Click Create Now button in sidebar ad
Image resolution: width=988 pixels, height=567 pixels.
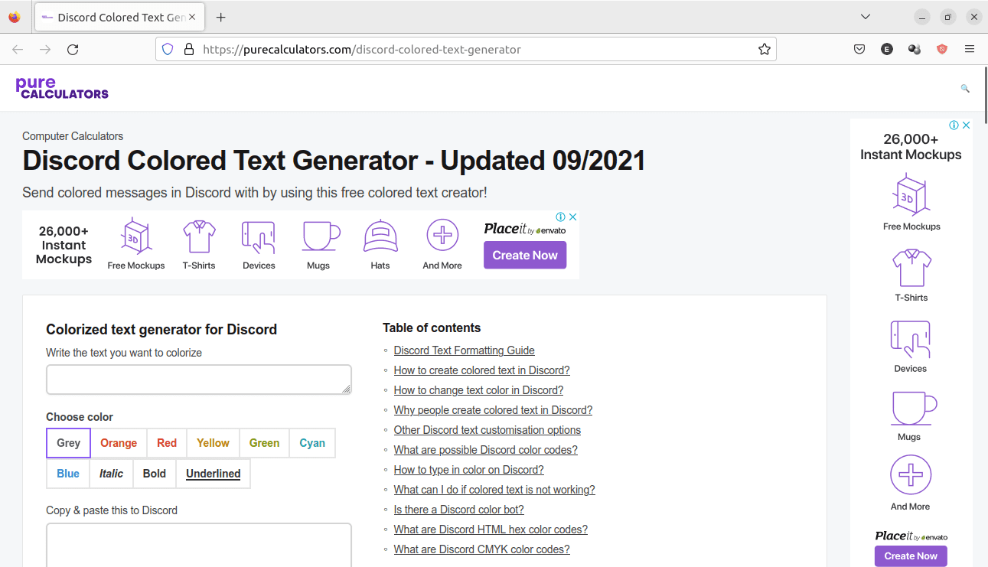pos(911,556)
